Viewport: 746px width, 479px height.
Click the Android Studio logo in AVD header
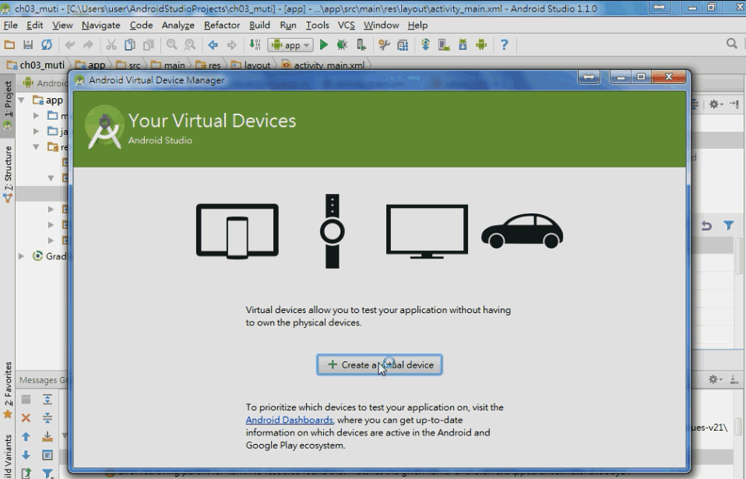pyautogui.click(x=104, y=128)
